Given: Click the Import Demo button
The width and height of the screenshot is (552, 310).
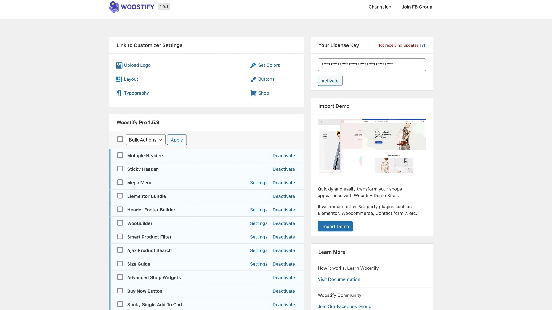Looking at the screenshot, I should click(335, 226).
